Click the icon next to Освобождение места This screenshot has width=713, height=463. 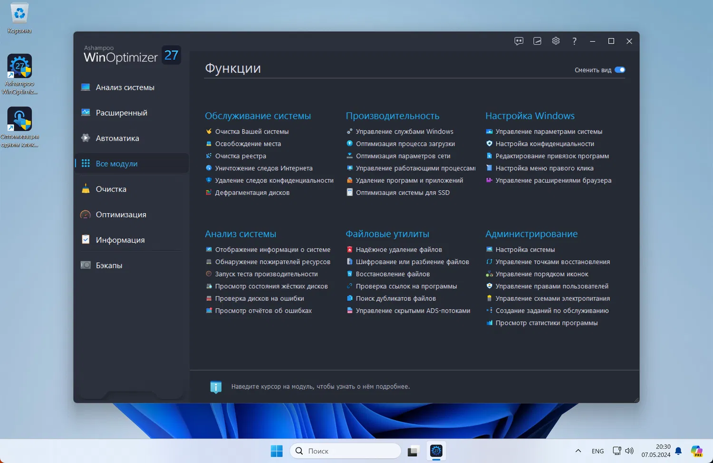coord(209,144)
